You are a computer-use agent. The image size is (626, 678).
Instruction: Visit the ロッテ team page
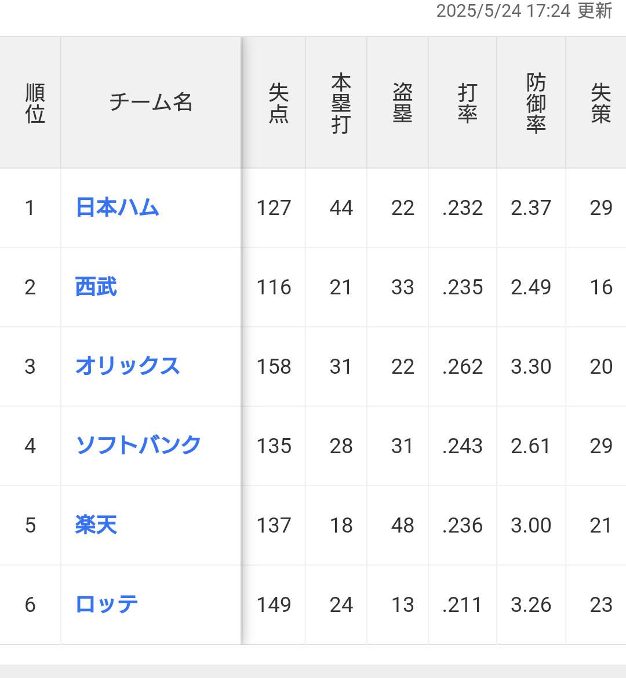[107, 604]
